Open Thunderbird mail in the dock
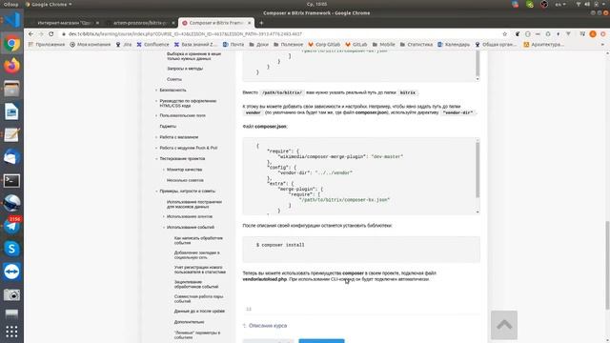Image resolution: width=610 pixels, height=343 pixels. point(11,157)
